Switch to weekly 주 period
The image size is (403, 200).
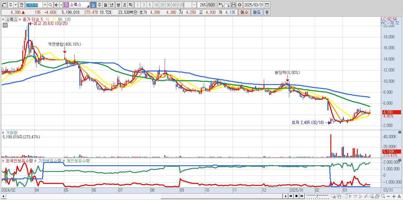(x=99, y=5)
